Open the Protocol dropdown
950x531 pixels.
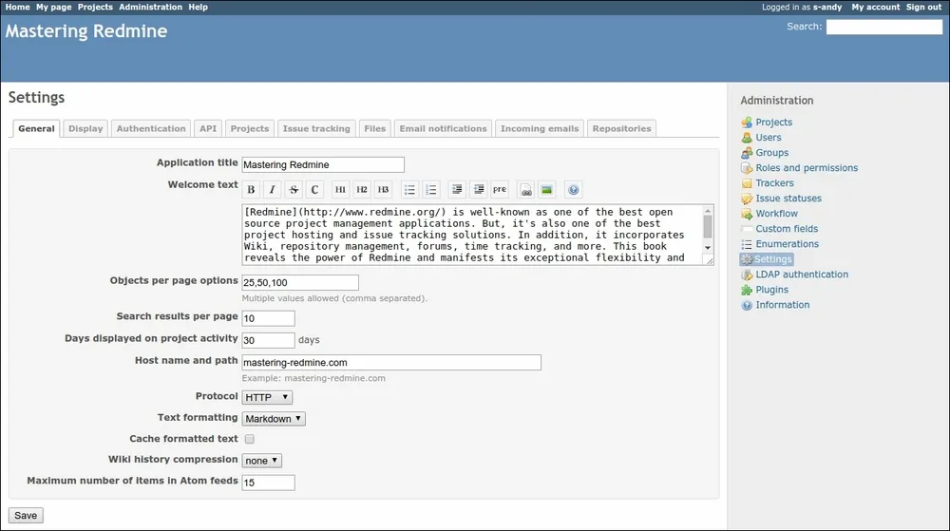coord(267,397)
